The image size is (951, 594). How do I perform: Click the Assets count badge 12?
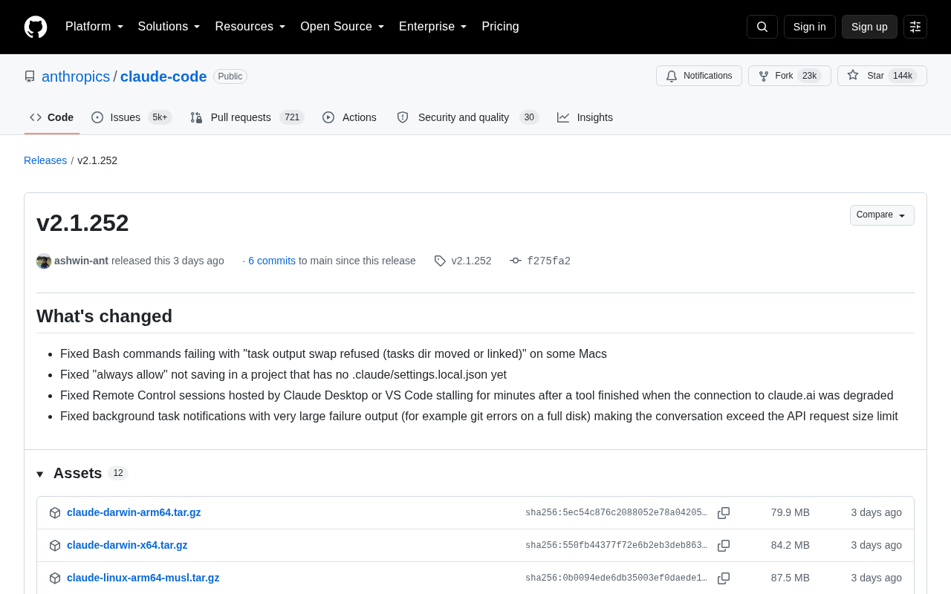pos(118,473)
